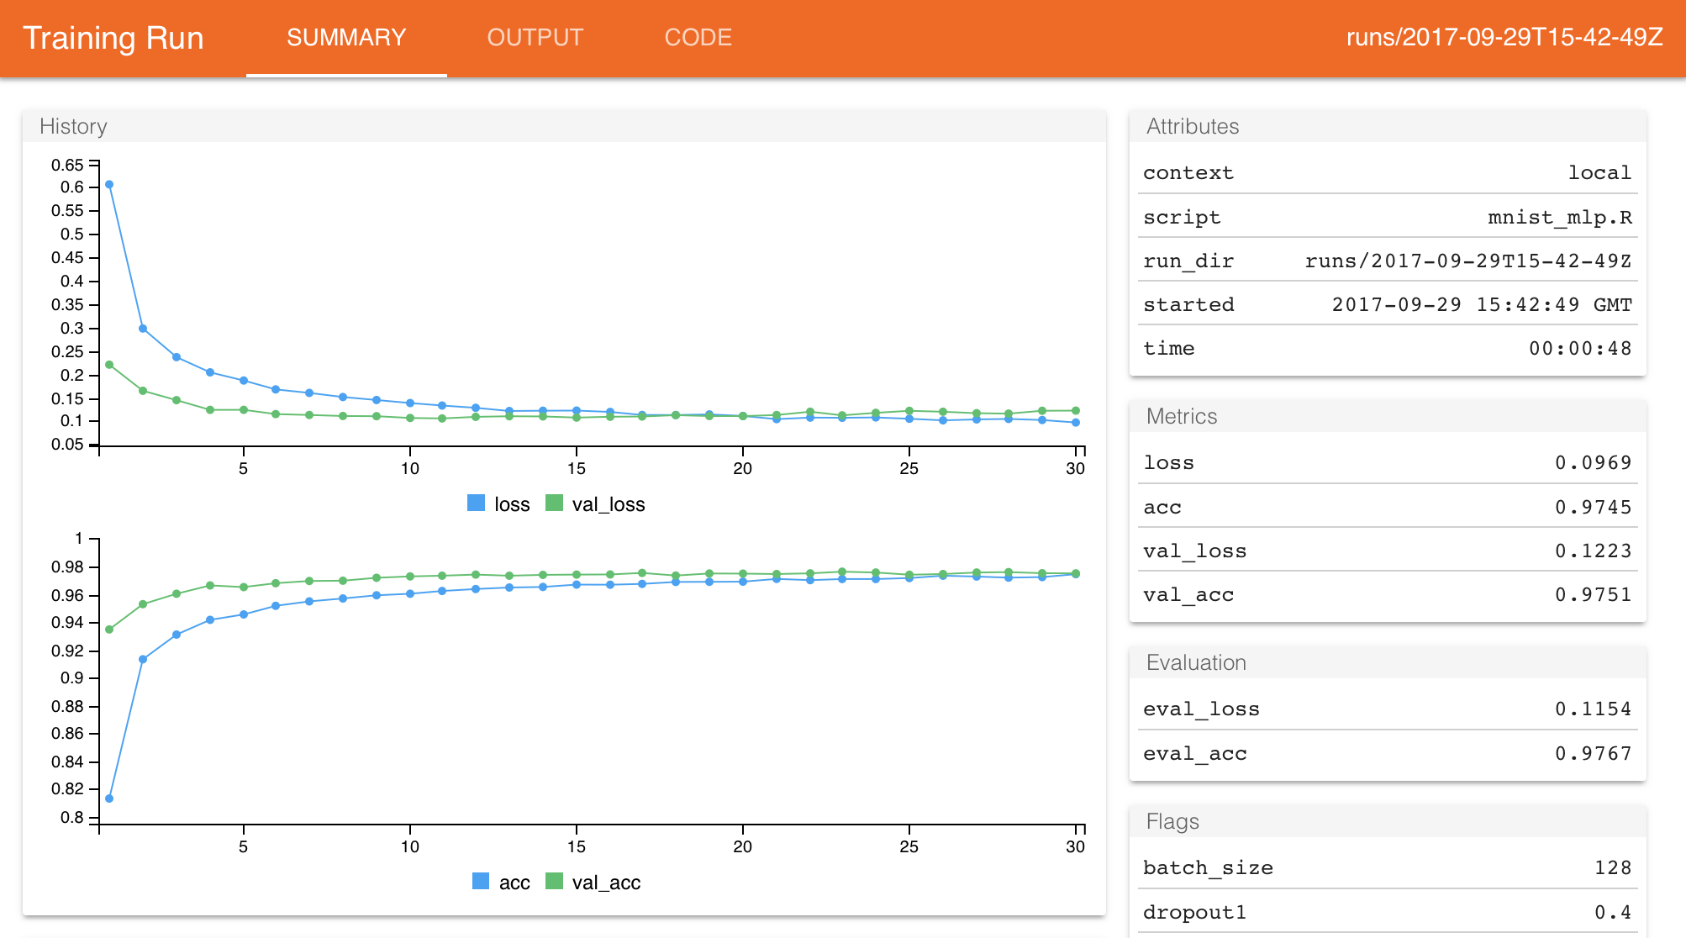This screenshot has width=1686, height=938.
Task: Click the first acc data point near 0.82
Action: (109, 798)
